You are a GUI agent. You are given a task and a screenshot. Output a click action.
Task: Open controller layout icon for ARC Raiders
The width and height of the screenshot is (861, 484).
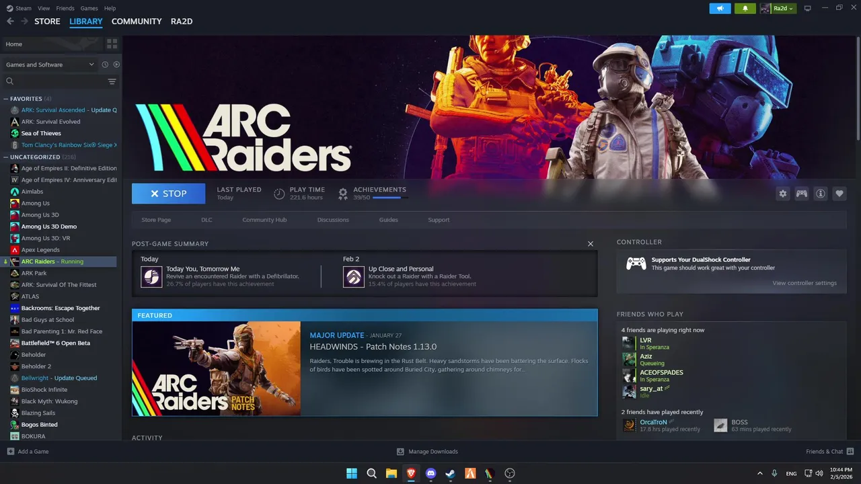coord(801,194)
